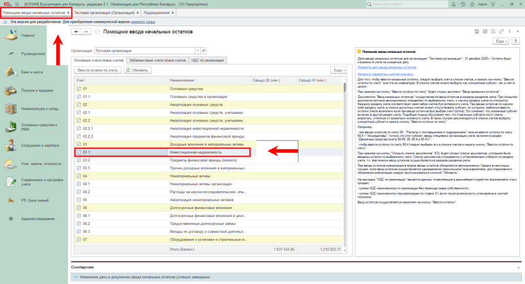Switch to Забалансовые счета плана счетов tab

click(157, 60)
